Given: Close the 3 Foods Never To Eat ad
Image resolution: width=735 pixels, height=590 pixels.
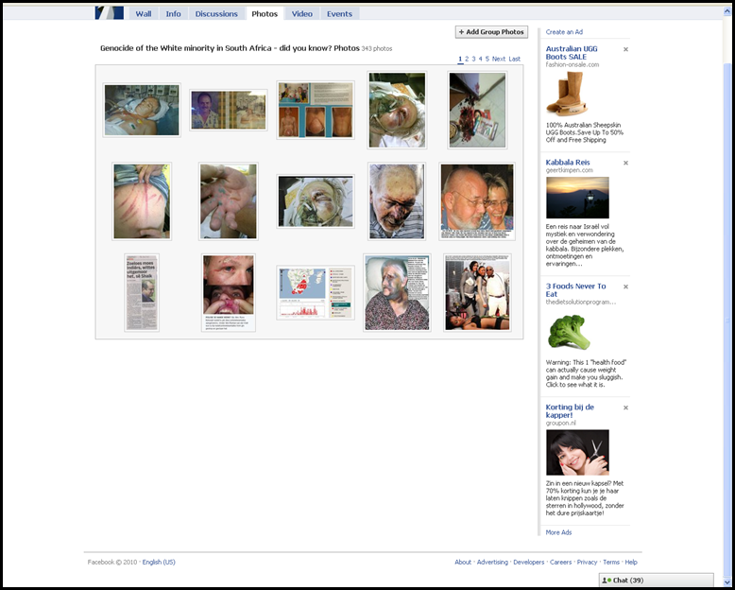Looking at the screenshot, I should (x=625, y=286).
